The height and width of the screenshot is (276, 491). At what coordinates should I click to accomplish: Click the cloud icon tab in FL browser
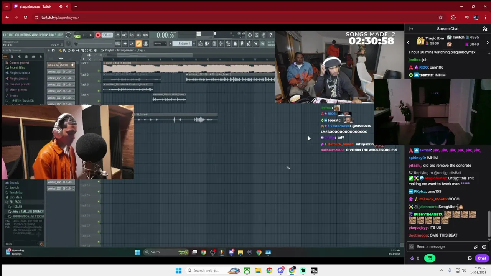[x=33, y=56]
